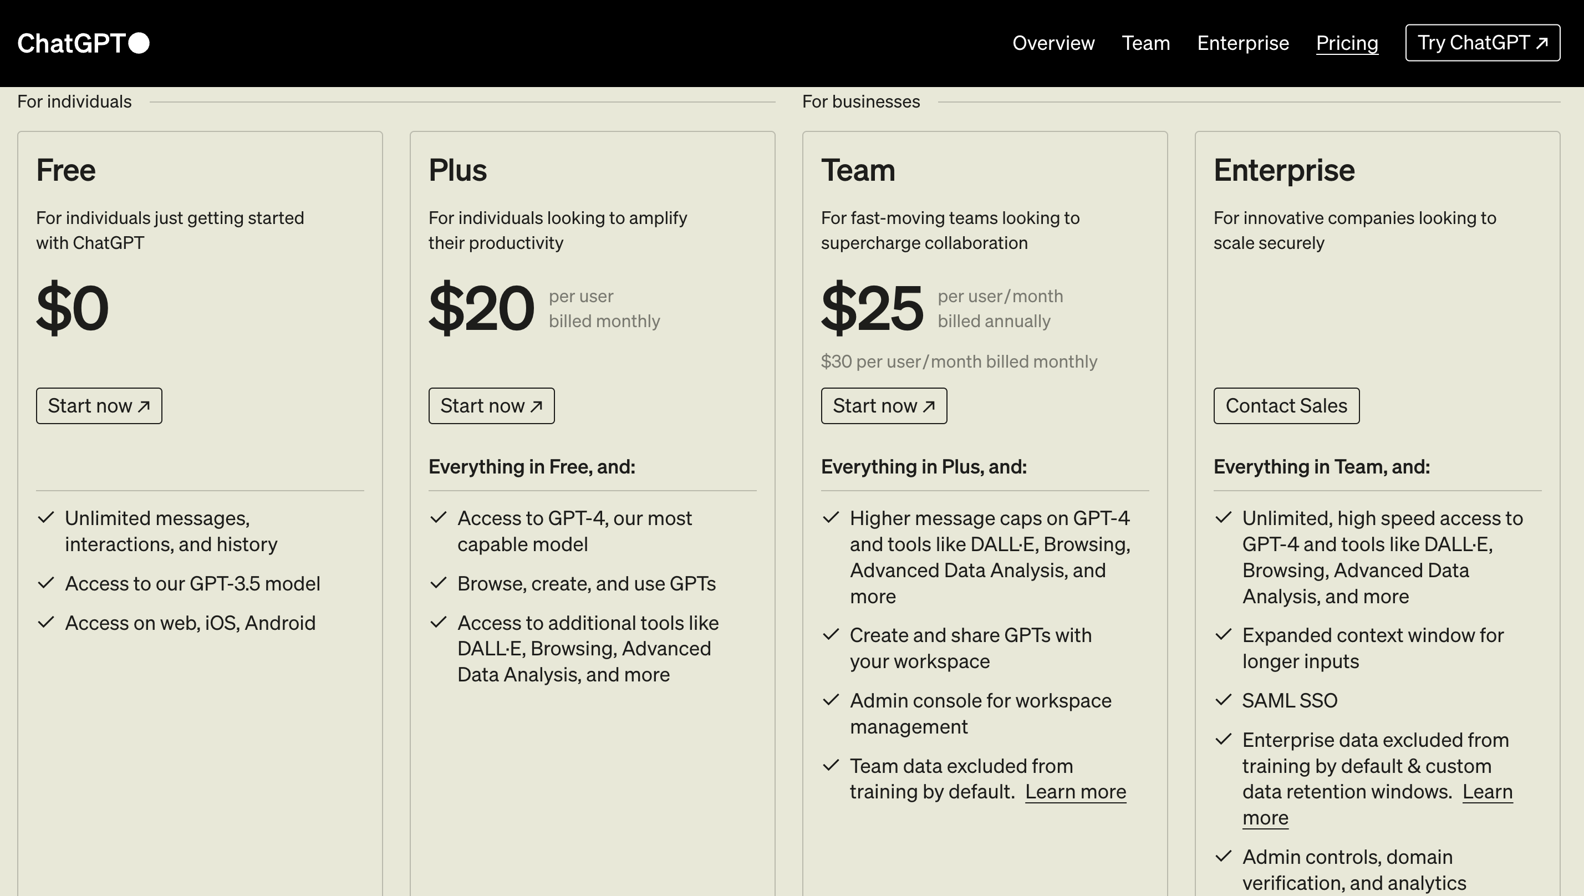Open Learn more link about Team data
This screenshot has height=896, width=1584.
pos(1075,792)
